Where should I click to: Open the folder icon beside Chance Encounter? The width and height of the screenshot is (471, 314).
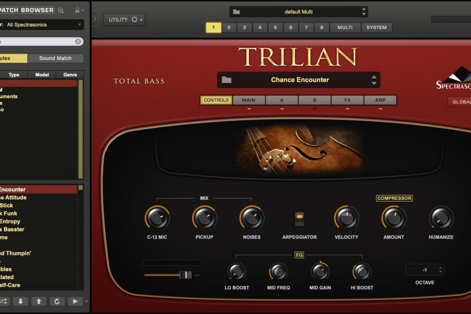click(x=226, y=80)
